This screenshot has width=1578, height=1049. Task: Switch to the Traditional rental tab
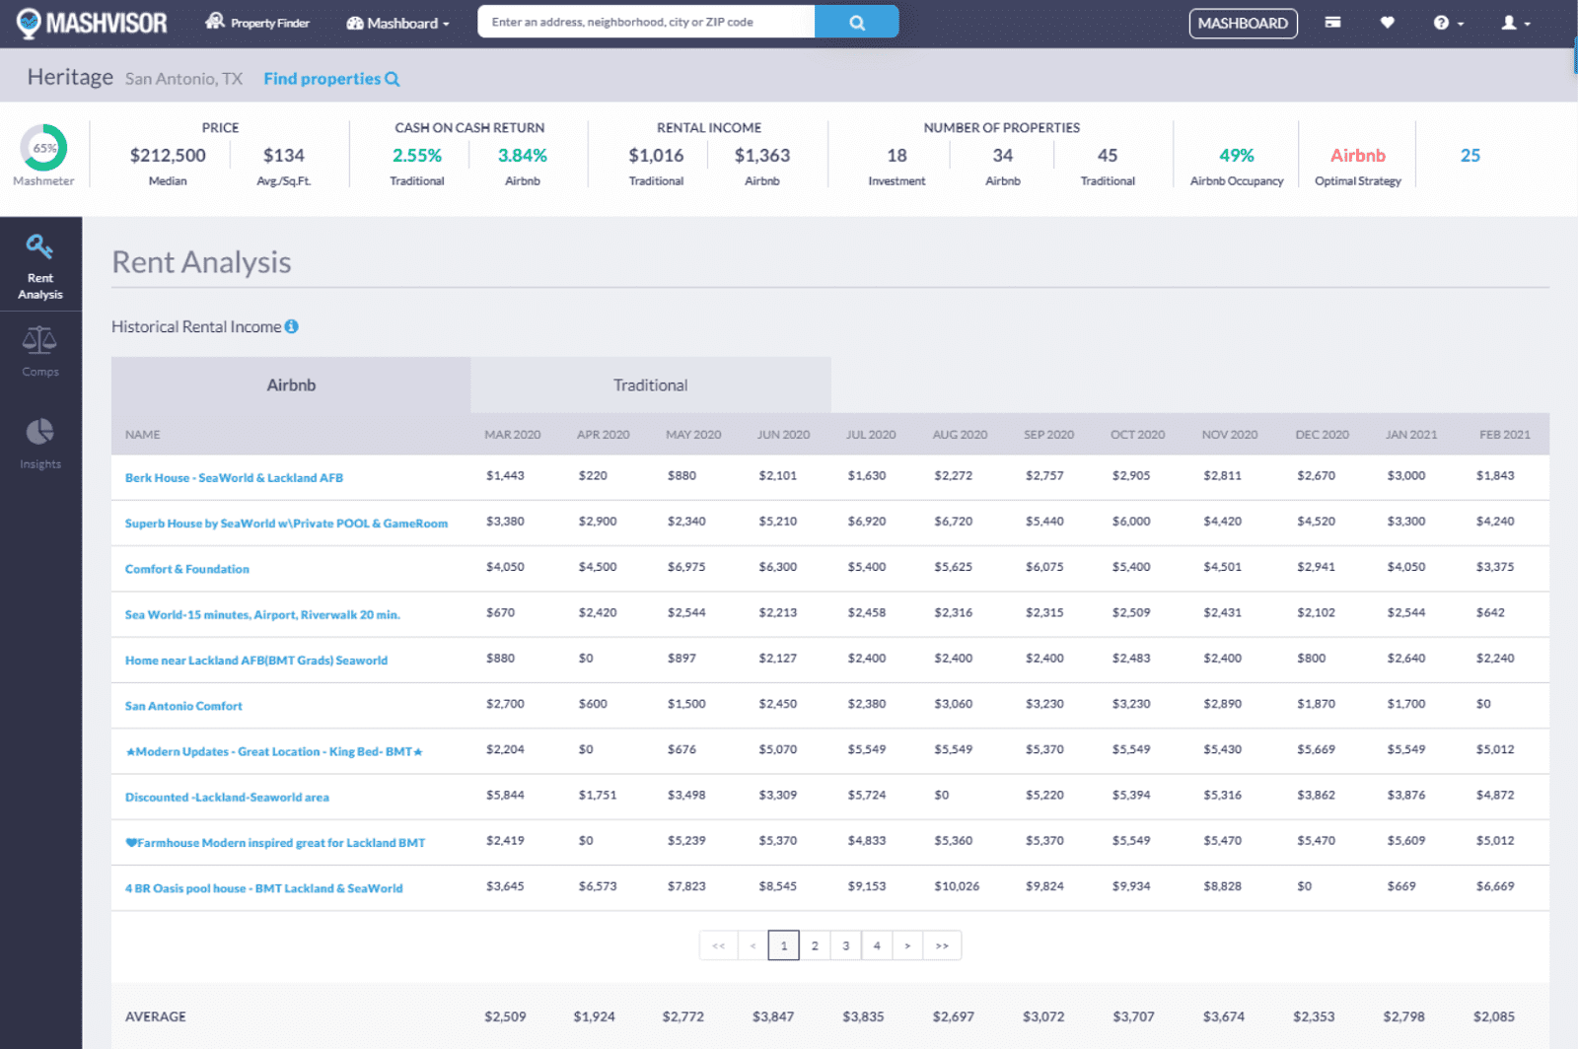pos(650,385)
